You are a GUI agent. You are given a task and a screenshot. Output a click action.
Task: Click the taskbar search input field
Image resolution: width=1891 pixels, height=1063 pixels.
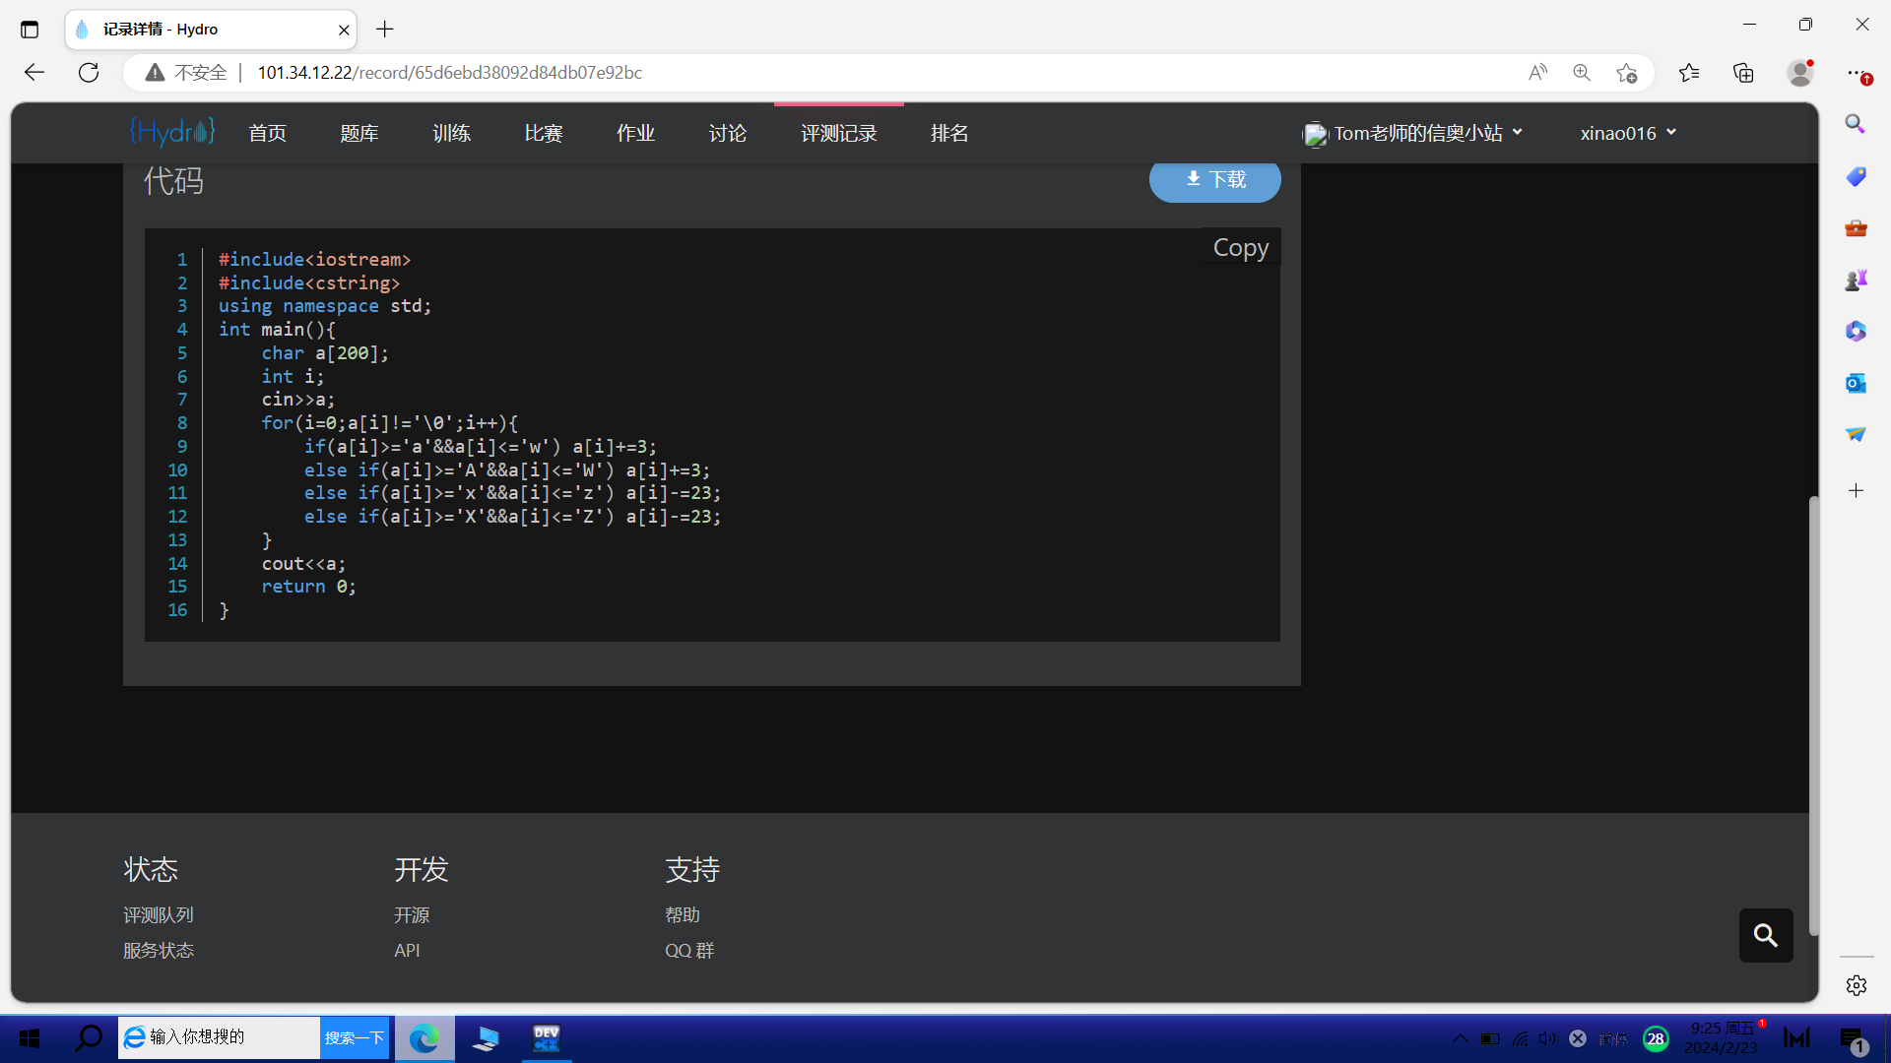point(219,1037)
